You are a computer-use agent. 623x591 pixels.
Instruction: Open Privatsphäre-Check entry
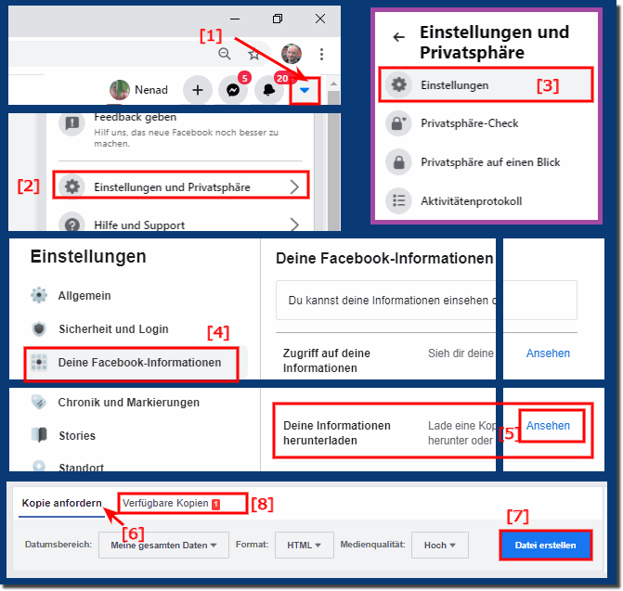point(486,123)
